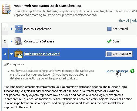137x111 pixels.
Task: Click step number 2 cell
Action: (x=5, y=41)
